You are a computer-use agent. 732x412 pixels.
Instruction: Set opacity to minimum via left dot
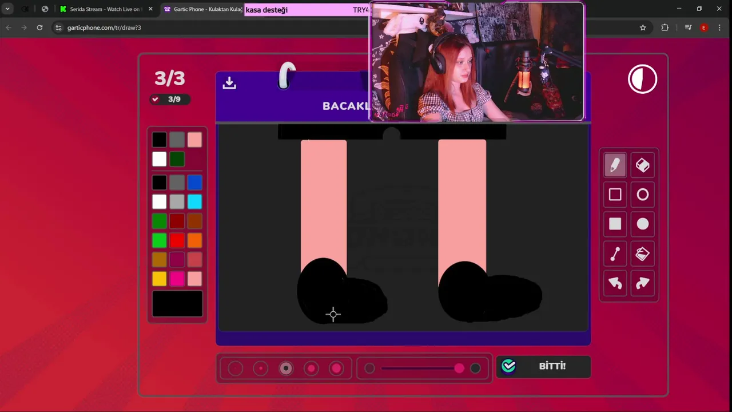(369, 369)
